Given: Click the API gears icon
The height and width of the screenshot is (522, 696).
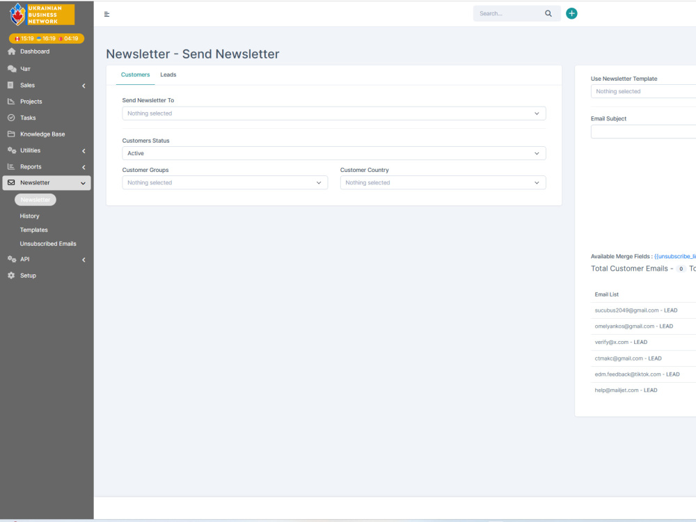Looking at the screenshot, I should 12,259.
